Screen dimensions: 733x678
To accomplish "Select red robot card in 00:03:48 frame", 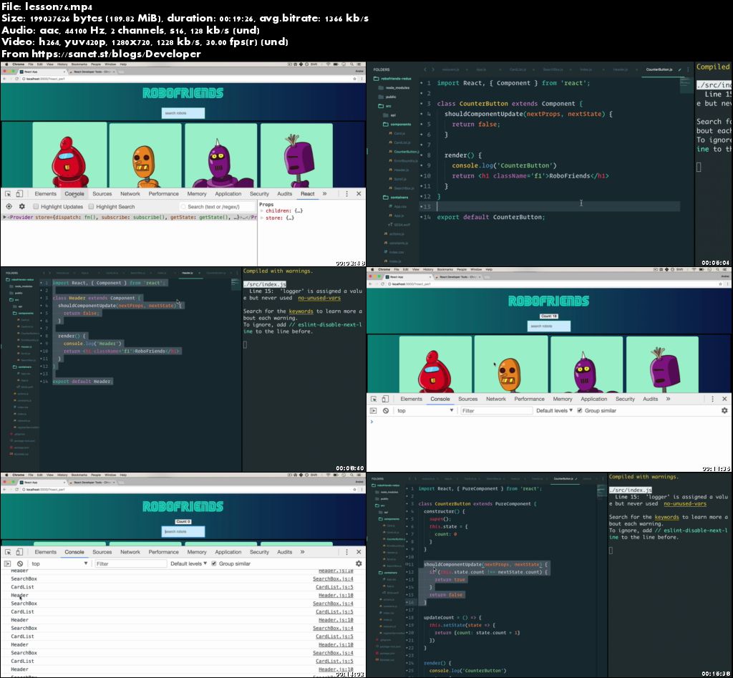I will 69,155.
